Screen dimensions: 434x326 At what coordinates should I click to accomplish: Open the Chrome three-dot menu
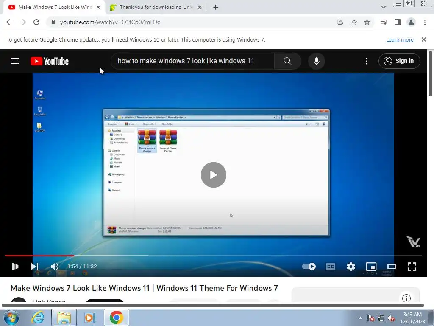click(425, 22)
